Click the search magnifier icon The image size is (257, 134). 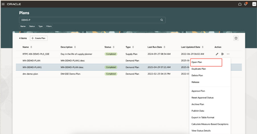click(x=162, y=20)
